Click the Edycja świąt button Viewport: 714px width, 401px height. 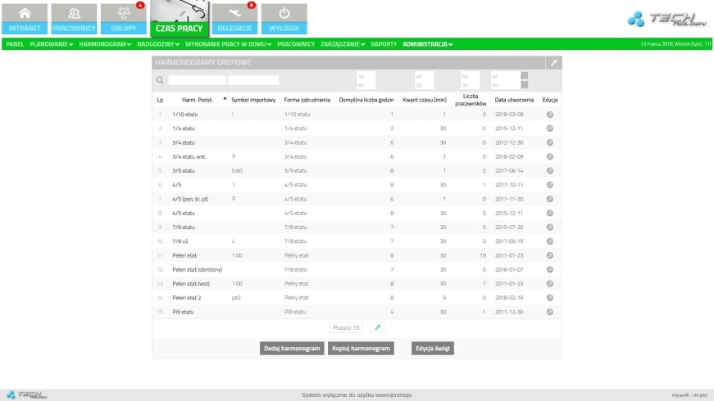point(432,348)
